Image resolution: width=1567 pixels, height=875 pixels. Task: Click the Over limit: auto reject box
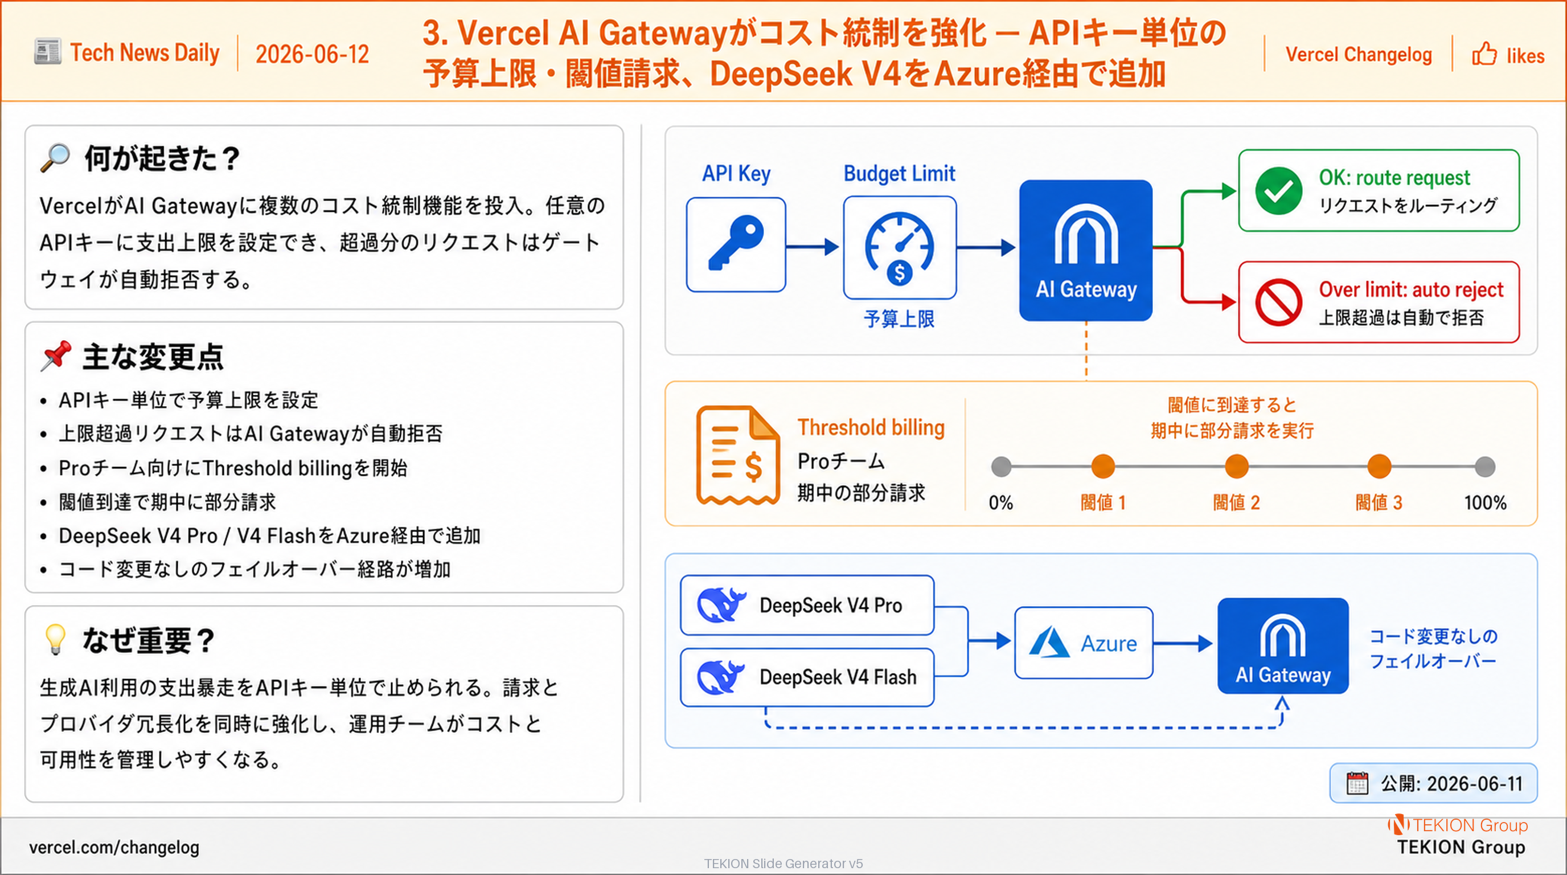pyautogui.click(x=1379, y=302)
